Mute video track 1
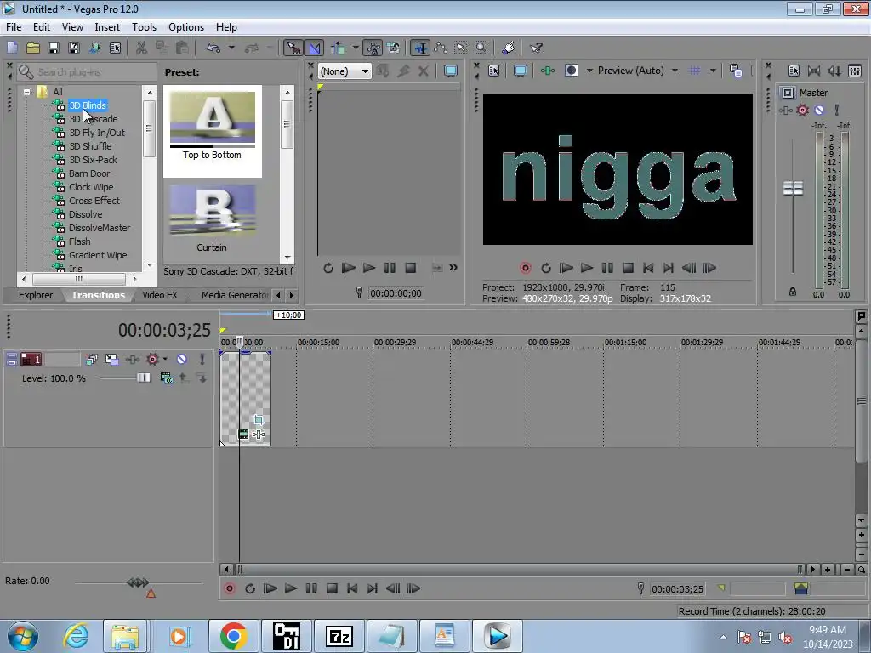Image resolution: width=871 pixels, height=653 pixels. 182,360
